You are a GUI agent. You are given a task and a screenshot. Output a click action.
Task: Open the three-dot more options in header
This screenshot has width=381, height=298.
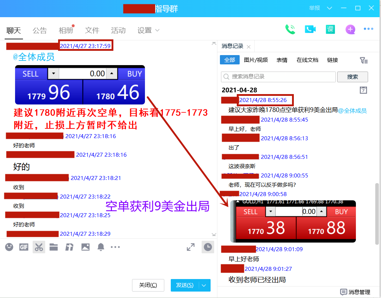click(368, 29)
